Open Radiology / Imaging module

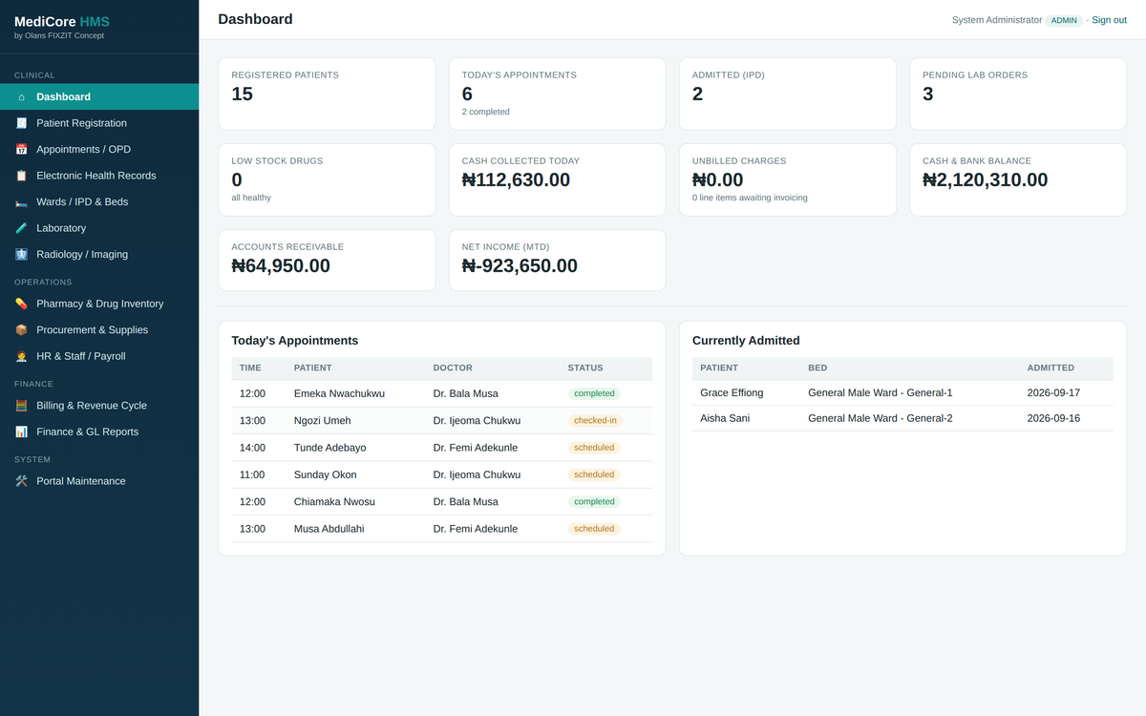pyautogui.click(x=99, y=254)
